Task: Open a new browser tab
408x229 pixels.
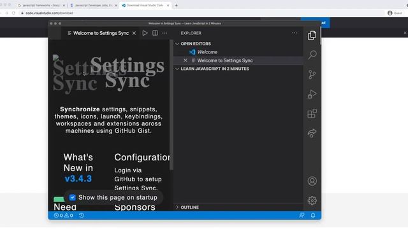Action: pyautogui.click(x=176, y=5)
